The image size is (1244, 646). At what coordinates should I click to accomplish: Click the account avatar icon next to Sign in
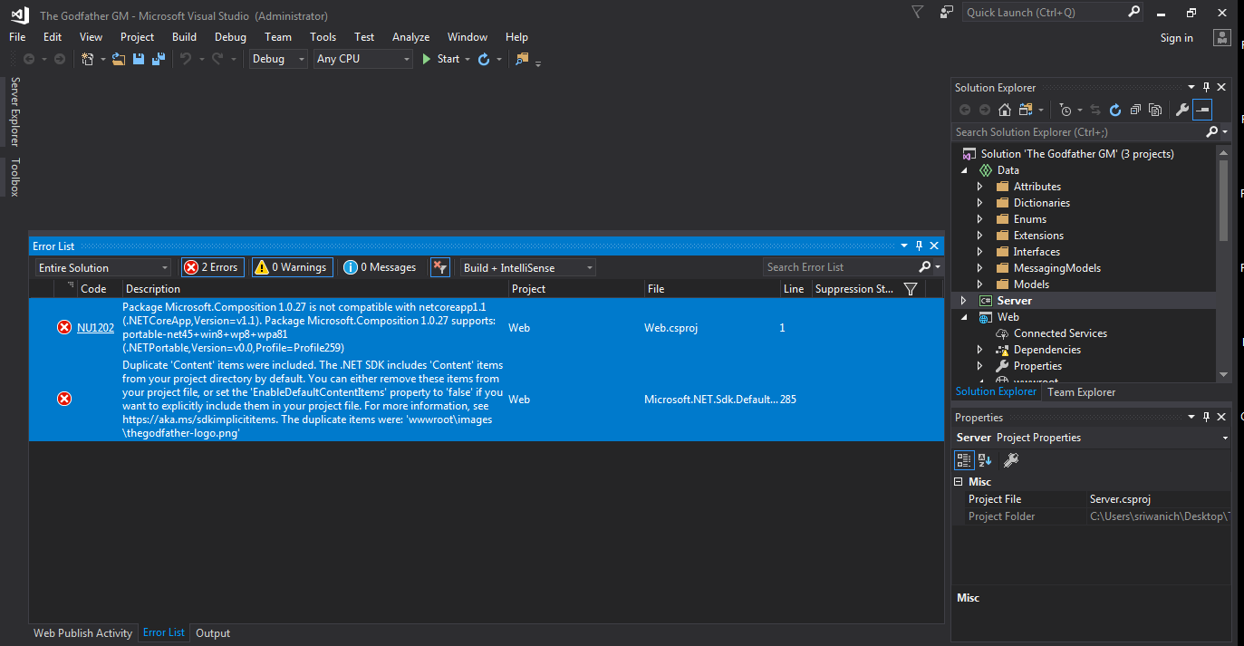click(x=1223, y=38)
